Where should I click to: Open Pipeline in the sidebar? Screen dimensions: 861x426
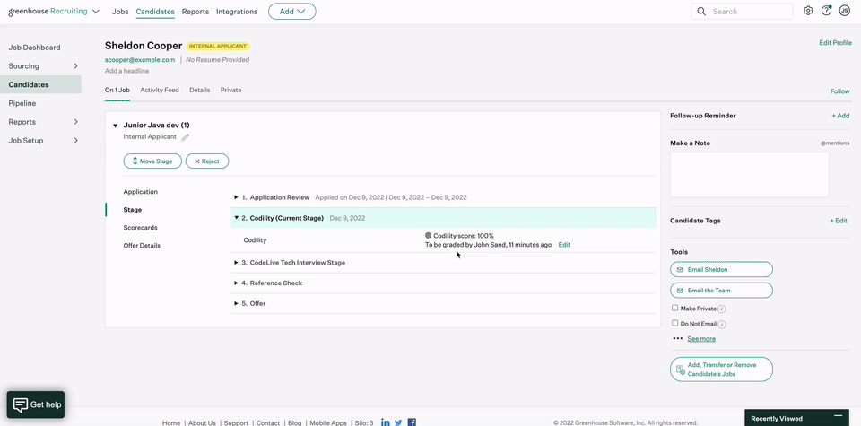(22, 103)
